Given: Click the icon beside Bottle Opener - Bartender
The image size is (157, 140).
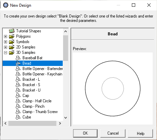Looking at the screenshot, I should point(18,69).
